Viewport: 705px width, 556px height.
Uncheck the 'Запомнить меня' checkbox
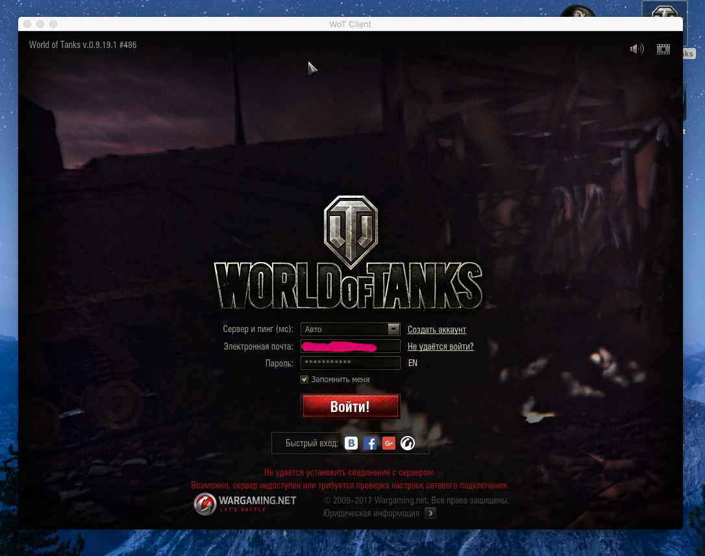304,380
